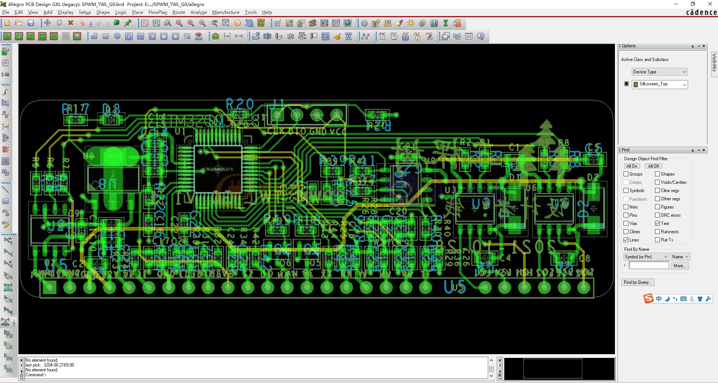
Task: Enable the Shapes checkbox
Action: pyautogui.click(x=657, y=174)
